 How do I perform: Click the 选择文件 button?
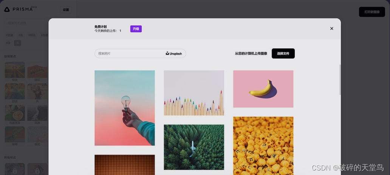(283, 54)
